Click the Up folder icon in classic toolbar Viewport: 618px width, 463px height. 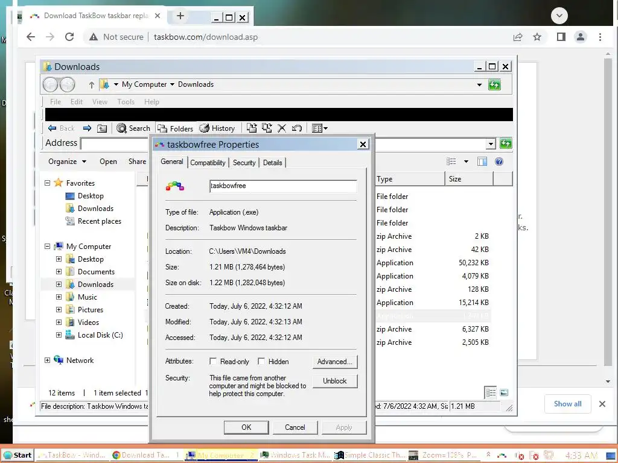click(102, 128)
